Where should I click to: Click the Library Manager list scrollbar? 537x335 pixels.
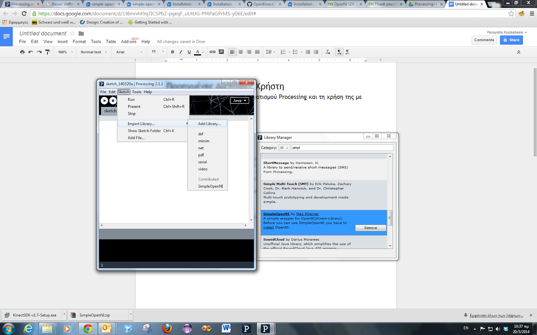tap(390, 218)
